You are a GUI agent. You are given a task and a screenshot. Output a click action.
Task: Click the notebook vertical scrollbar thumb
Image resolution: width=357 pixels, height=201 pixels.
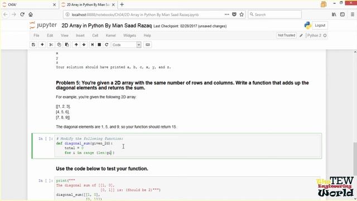tap(355, 159)
